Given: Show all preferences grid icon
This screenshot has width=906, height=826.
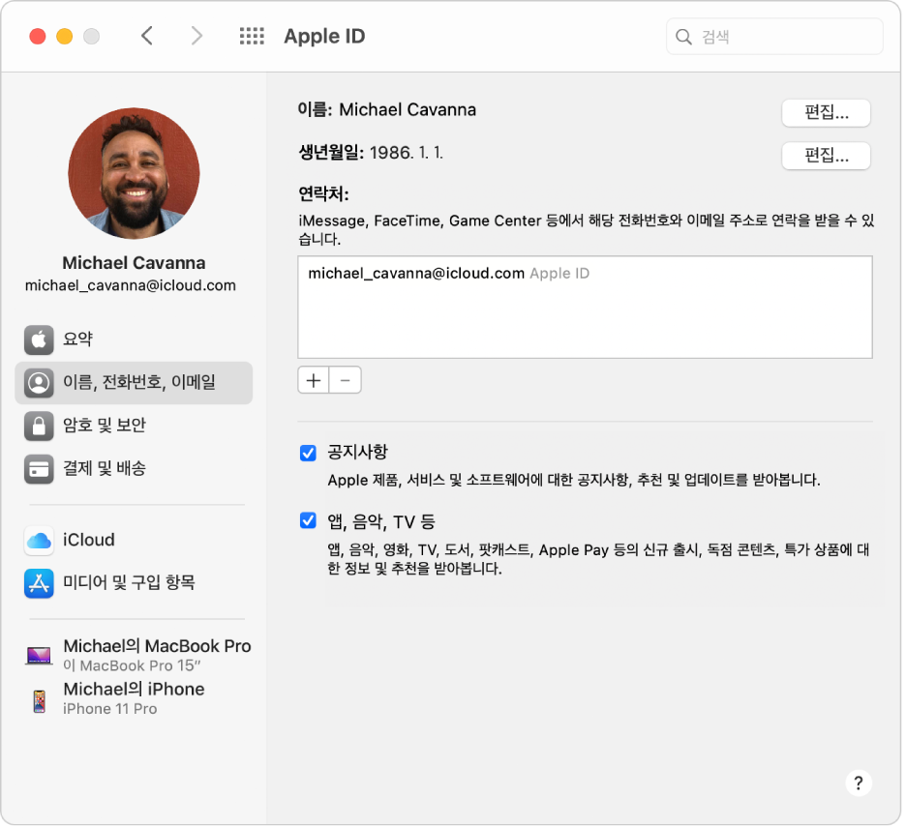Looking at the screenshot, I should [252, 36].
